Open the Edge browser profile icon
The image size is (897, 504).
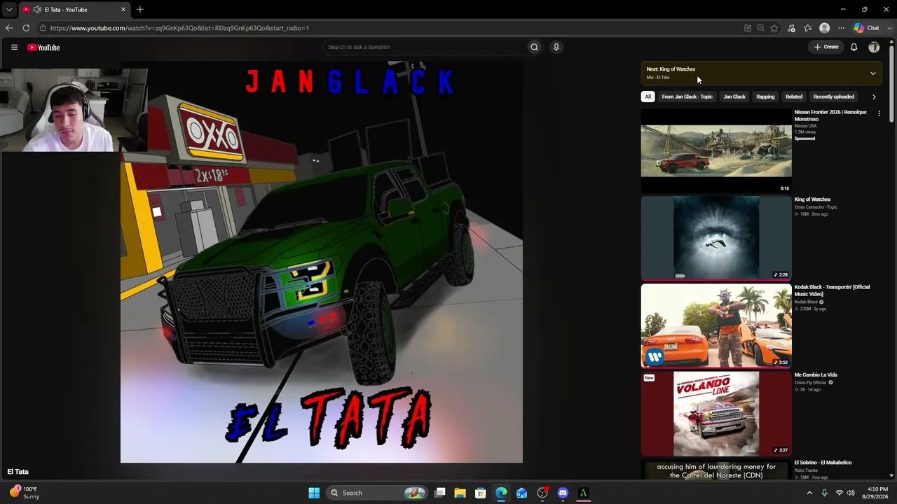click(x=824, y=28)
